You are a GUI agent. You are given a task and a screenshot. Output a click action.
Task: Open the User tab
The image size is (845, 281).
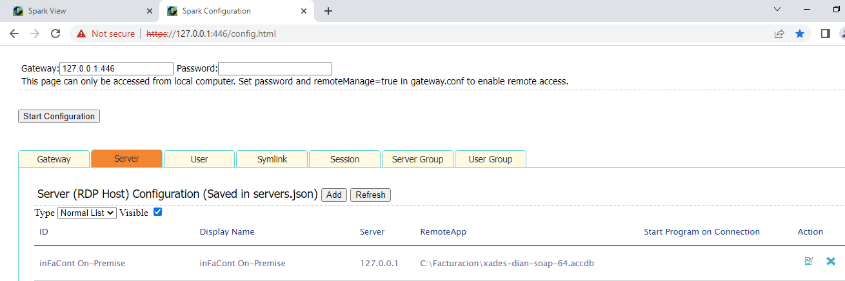tap(199, 159)
